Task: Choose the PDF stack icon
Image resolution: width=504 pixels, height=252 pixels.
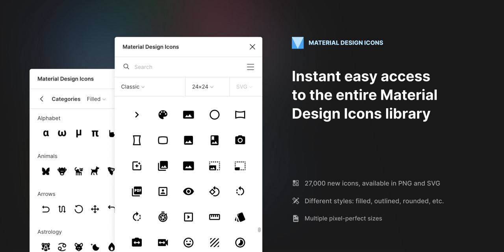Action: point(137,191)
